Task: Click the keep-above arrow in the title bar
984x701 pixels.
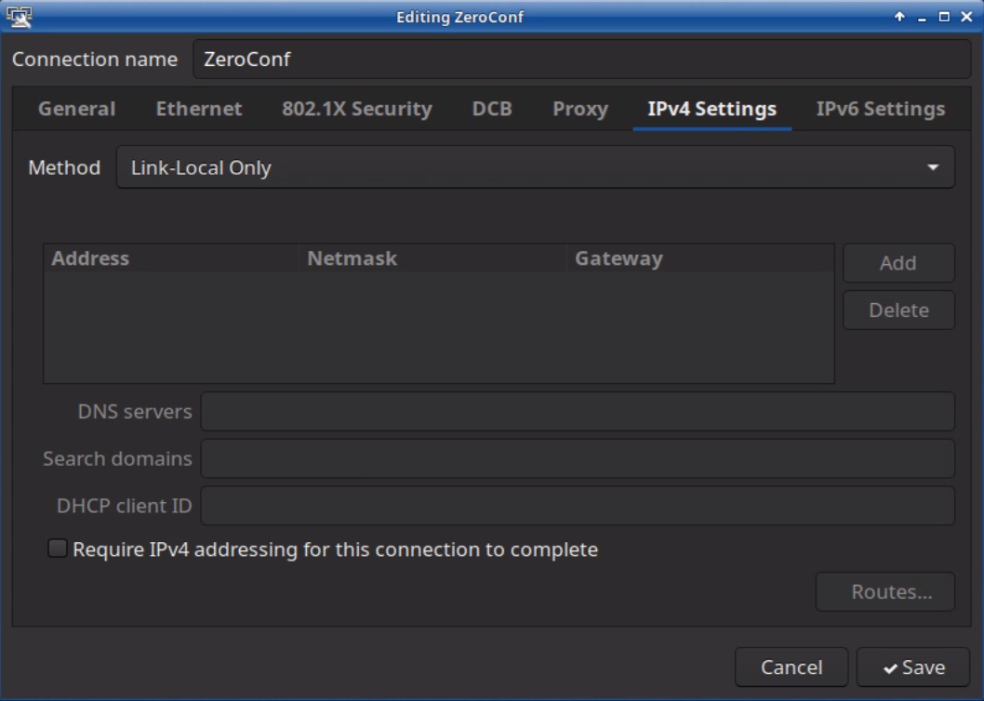Action: pyautogui.click(x=899, y=17)
